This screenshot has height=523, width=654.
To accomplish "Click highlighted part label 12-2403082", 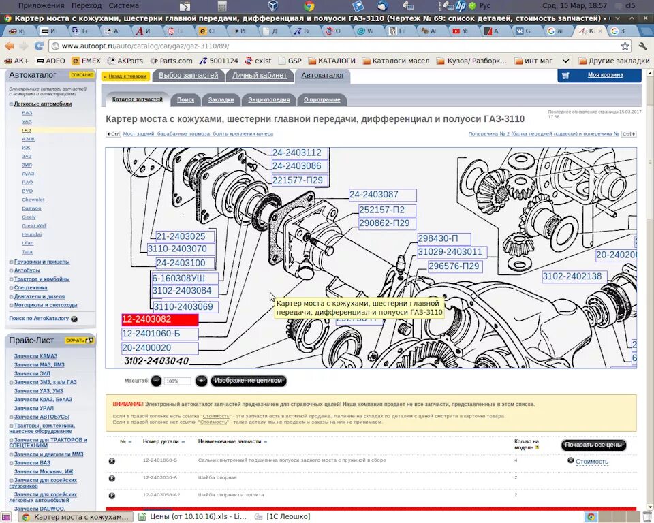I will 159,320.
